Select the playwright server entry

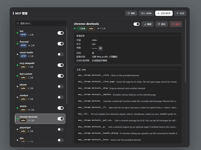[40, 129]
